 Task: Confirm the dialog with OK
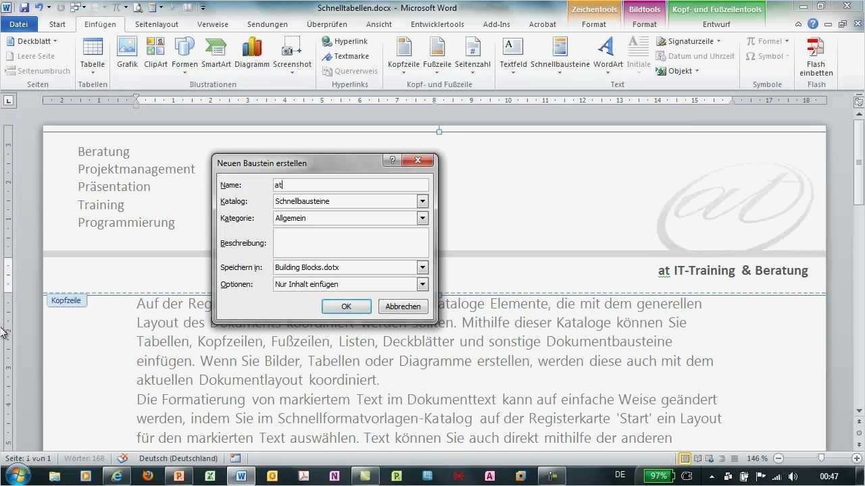tap(347, 306)
